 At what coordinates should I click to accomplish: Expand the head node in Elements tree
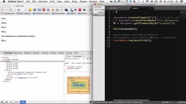tap(3, 60)
